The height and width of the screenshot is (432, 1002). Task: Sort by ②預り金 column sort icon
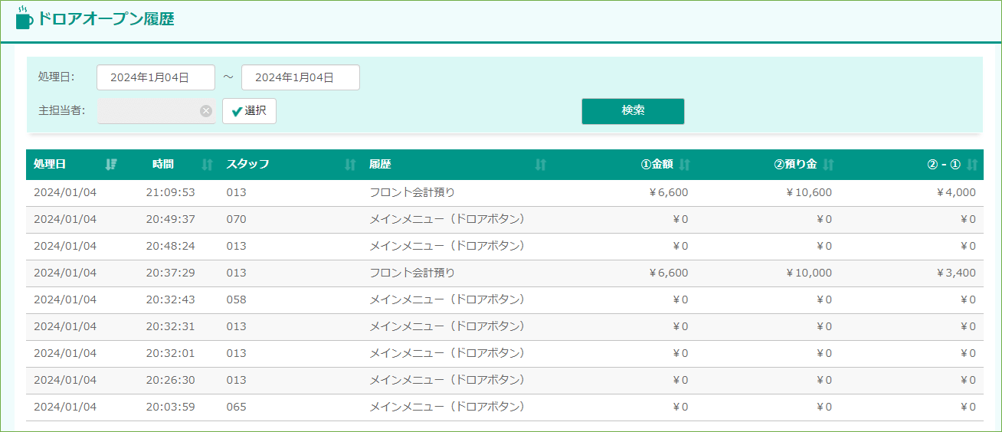coord(828,164)
